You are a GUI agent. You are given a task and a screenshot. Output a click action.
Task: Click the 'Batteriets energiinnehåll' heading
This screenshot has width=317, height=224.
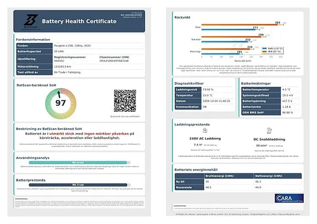tap(196, 170)
